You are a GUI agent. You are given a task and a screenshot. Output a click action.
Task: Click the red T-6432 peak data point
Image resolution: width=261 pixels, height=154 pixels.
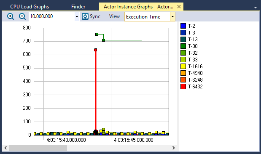pyautogui.click(x=96, y=50)
